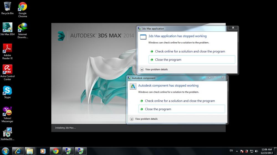Switch to Chrome in the taskbar
The width and height of the screenshot is (277, 155).
pos(56,151)
